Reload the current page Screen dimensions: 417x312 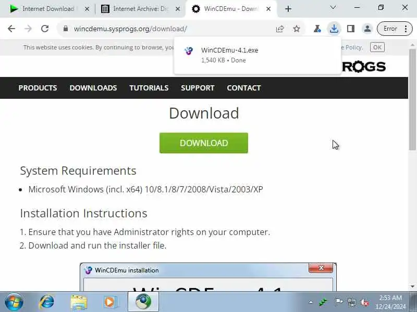pyautogui.click(x=45, y=29)
